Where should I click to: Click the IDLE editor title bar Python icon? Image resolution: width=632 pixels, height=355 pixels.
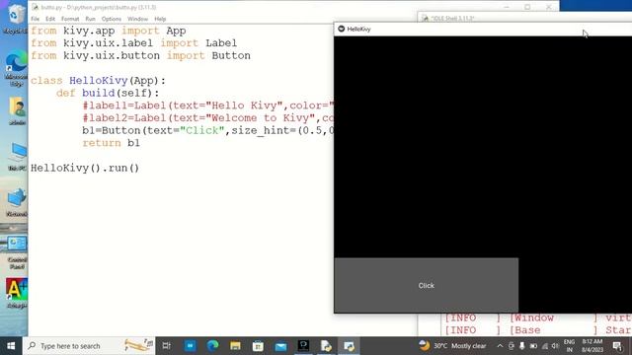pyautogui.click(x=36, y=7)
